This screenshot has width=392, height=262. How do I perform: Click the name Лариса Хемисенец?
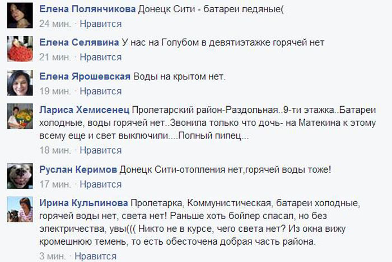(x=85, y=109)
